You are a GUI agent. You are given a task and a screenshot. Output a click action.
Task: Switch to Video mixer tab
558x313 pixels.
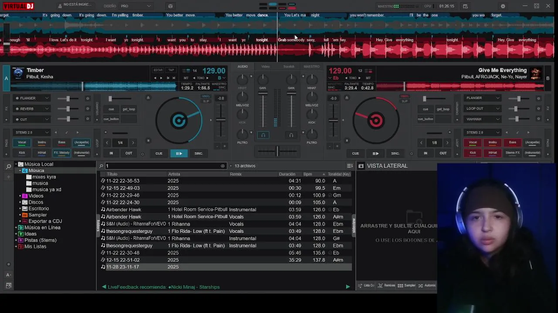(x=265, y=67)
